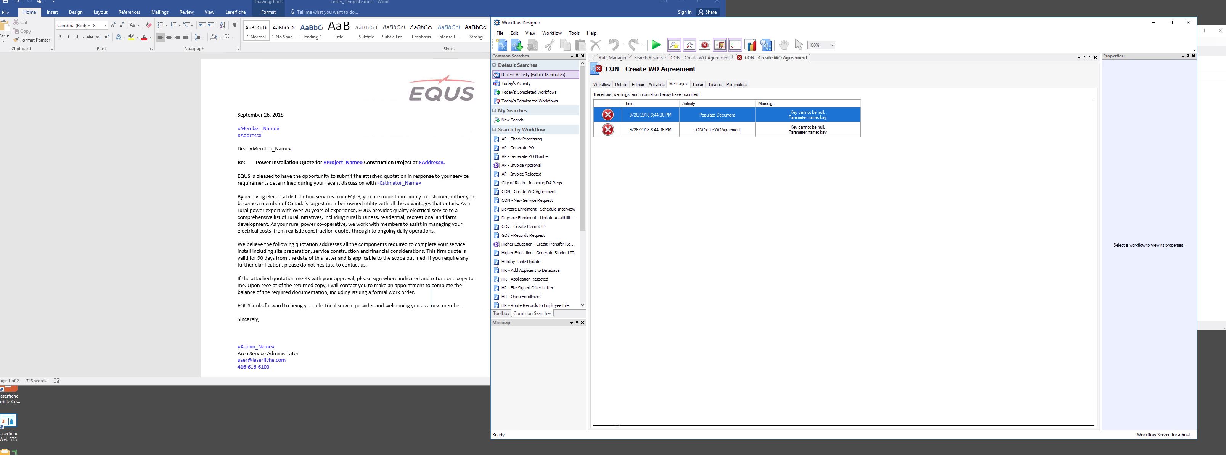Click the hammer and wrench tools icon
1226x455 pixels.
[x=689, y=45]
